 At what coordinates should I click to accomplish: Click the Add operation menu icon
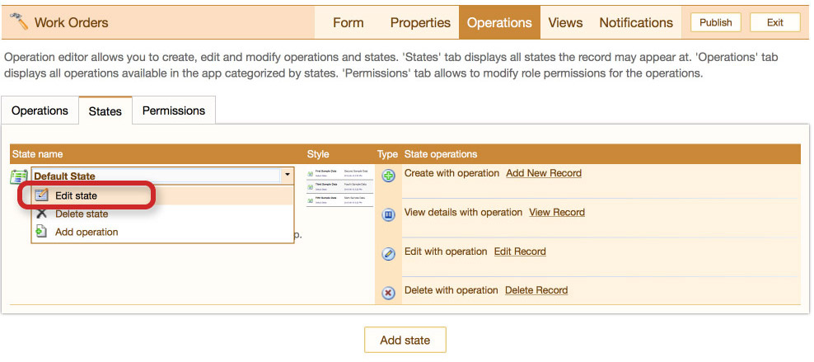coord(41,232)
